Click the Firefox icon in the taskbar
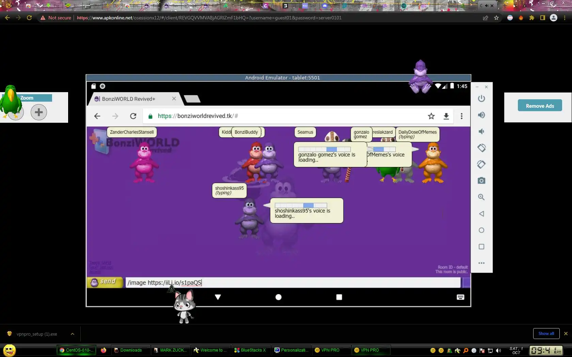572x357 pixels. pos(104,350)
